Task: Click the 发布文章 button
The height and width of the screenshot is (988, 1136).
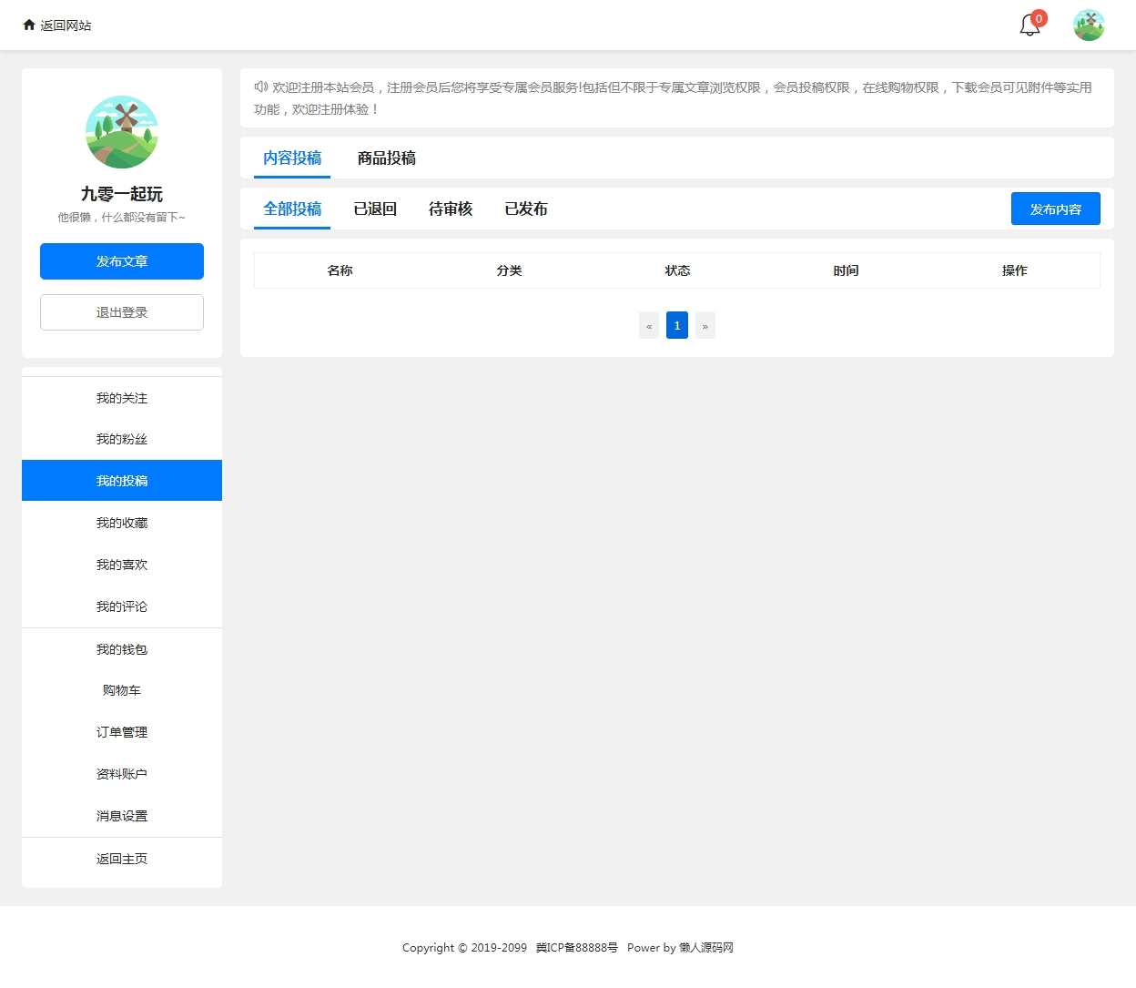Action: click(121, 261)
